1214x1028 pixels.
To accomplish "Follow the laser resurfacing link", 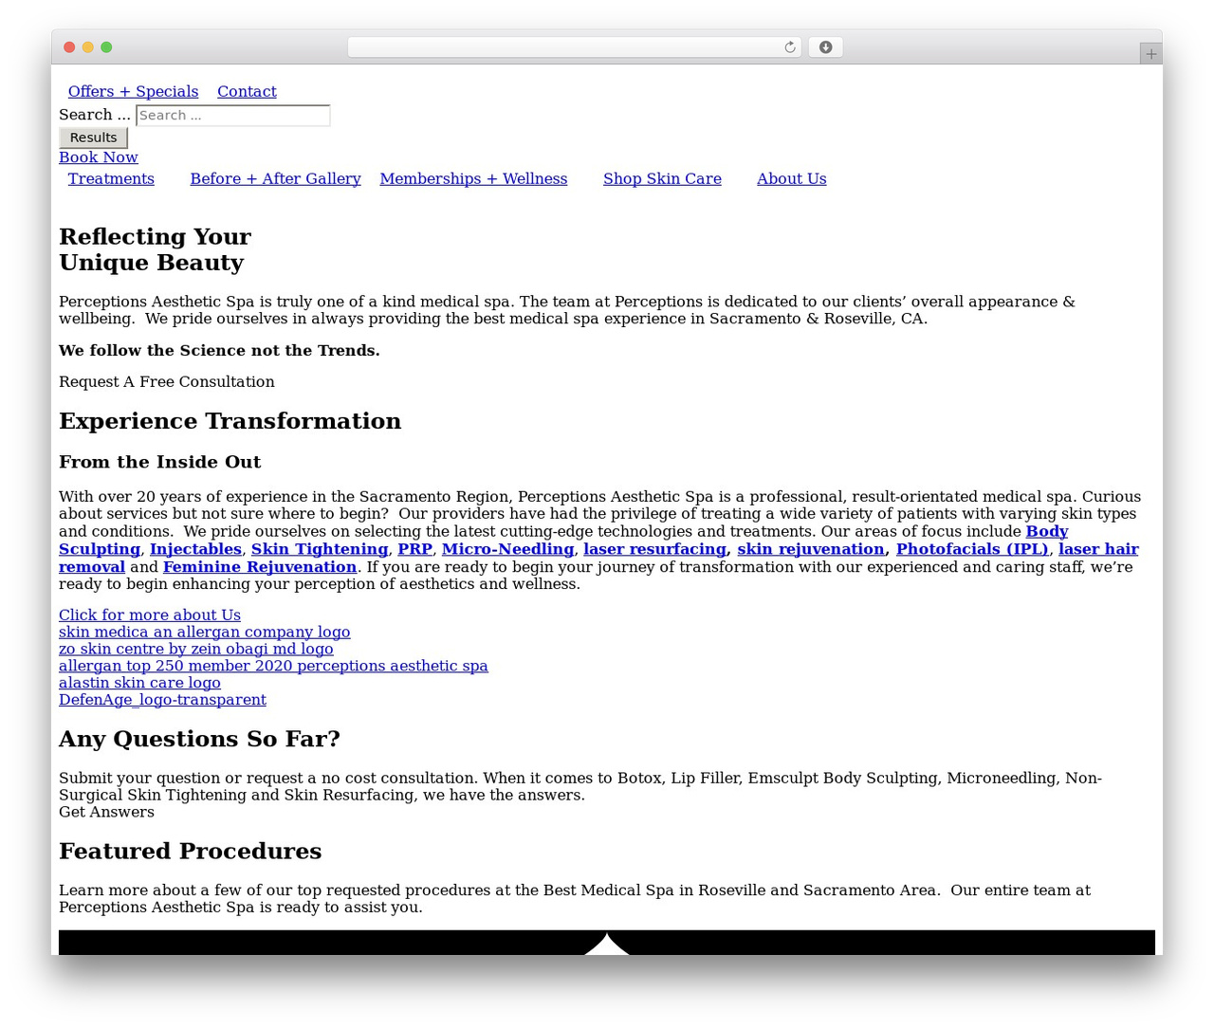I will [654, 549].
